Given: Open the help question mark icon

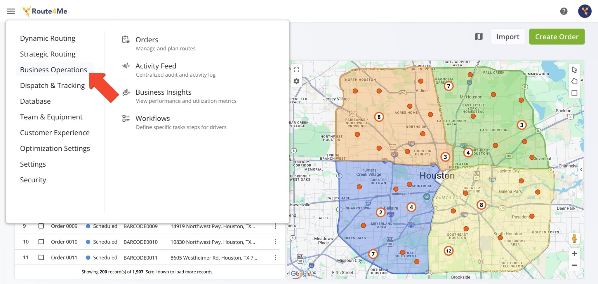Looking at the screenshot, I should click(x=564, y=11).
